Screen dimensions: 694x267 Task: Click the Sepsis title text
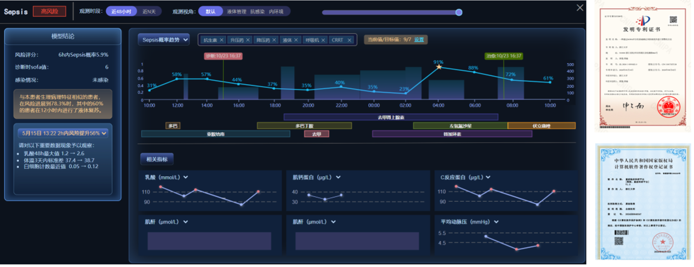click(16, 12)
